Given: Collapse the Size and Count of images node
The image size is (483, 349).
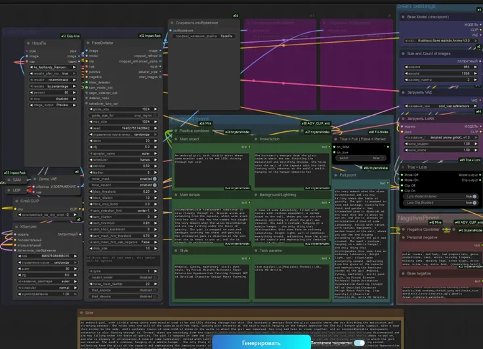Looking at the screenshot, I should (404, 54).
